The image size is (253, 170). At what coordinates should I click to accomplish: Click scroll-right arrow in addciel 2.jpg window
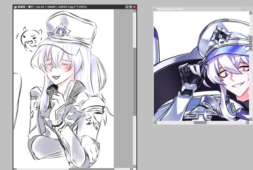131,169
